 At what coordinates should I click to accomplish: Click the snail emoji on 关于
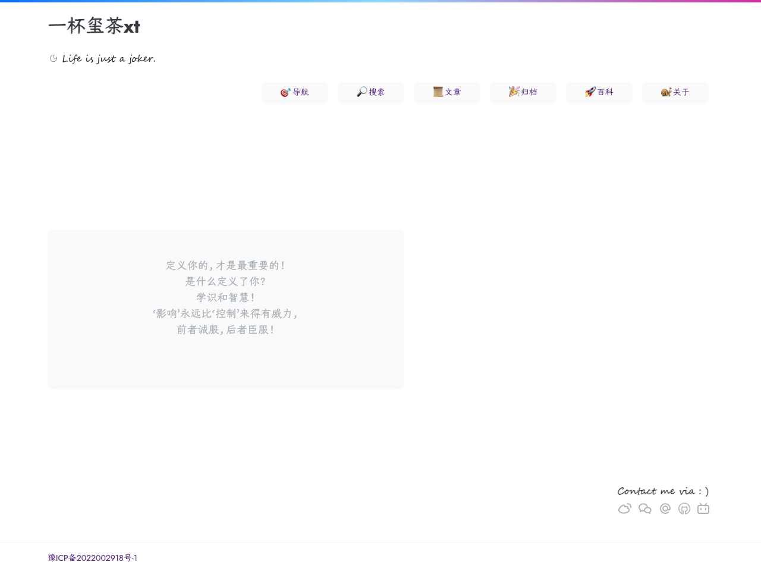[666, 92]
